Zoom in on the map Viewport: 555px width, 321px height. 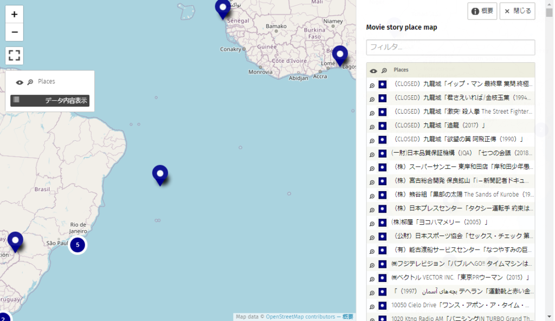(14, 15)
